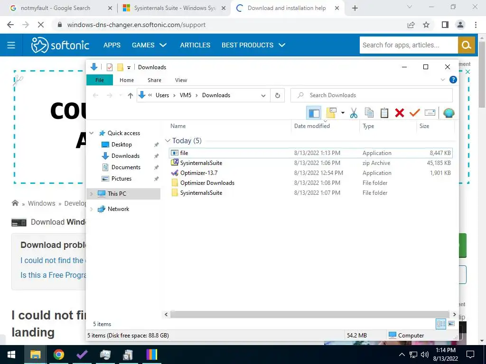This screenshot has height=364, width=486.
Task: Expand the This PC tree node
Action: click(x=92, y=194)
